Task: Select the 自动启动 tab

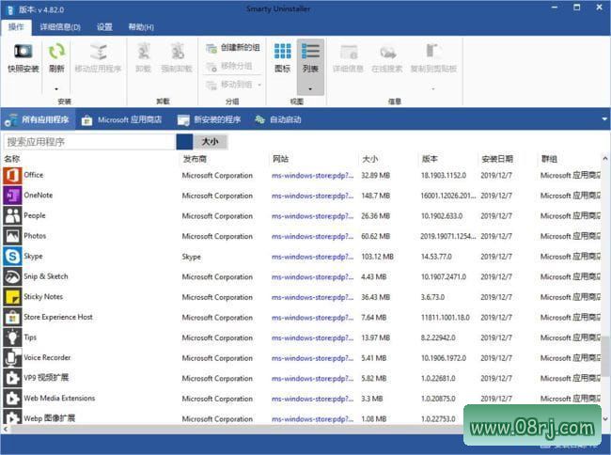Action: click(x=278, y=119)
